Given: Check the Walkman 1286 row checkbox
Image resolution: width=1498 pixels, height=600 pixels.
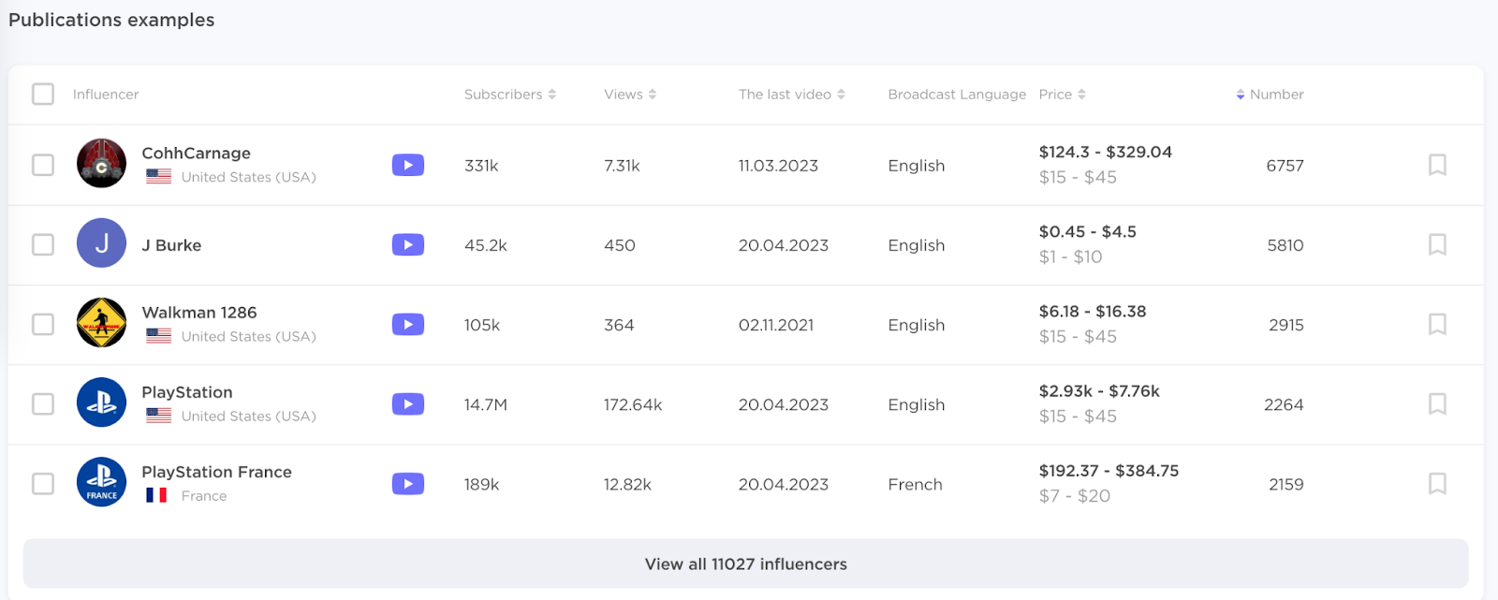Looking at the screenshot, I should click(x=43, y=325).
